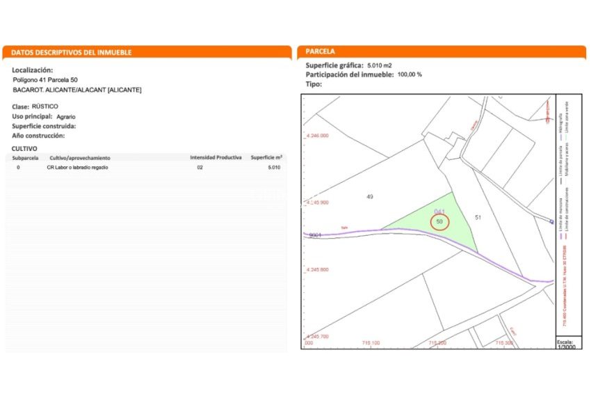Click the Intensidad Productiva column header

click(216, 158)
